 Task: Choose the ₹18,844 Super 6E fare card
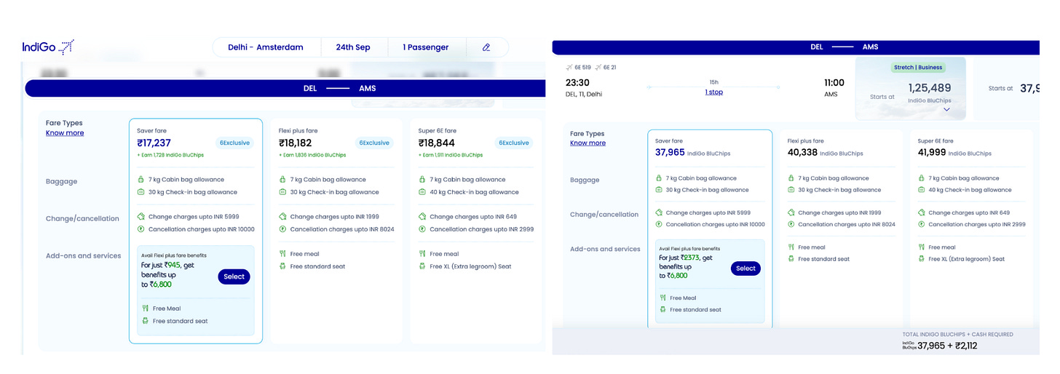pyautogui.click(x=476, y=231)
